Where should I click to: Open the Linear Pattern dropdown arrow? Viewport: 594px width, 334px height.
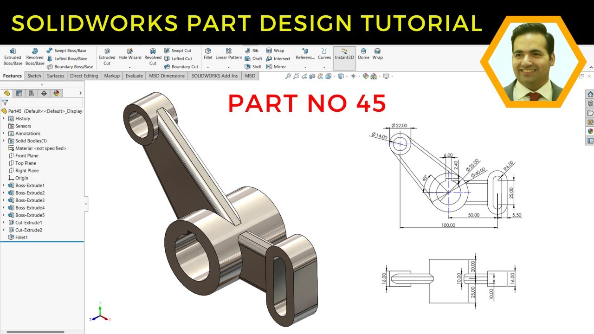coord(229,67)
